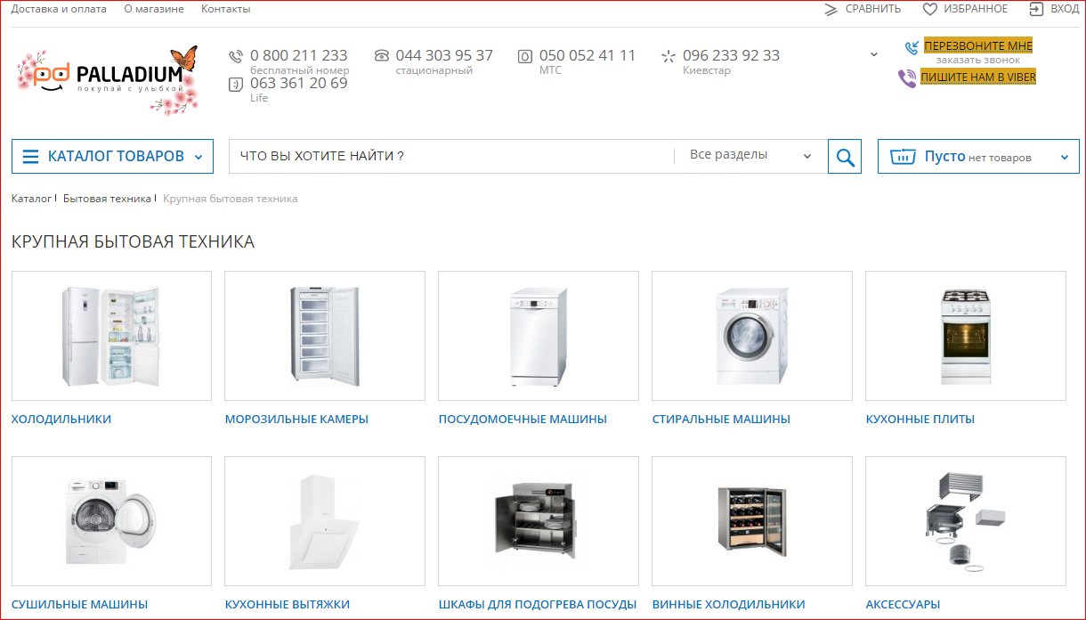Open the cart dropdown arrow
1086x620 pixels.
click(1064, 158)
